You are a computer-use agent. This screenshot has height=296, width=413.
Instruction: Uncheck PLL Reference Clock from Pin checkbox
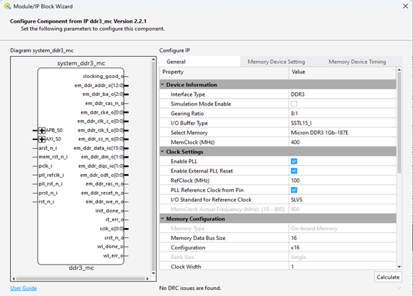(x=294, y=190)
